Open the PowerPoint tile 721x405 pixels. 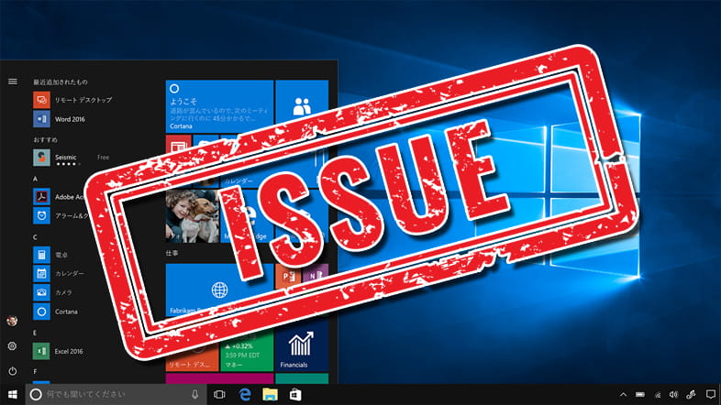[x=288, y=276]
